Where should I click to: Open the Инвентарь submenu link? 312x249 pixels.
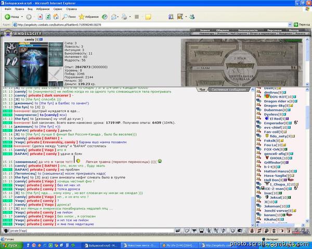click(x=207, y=34)
